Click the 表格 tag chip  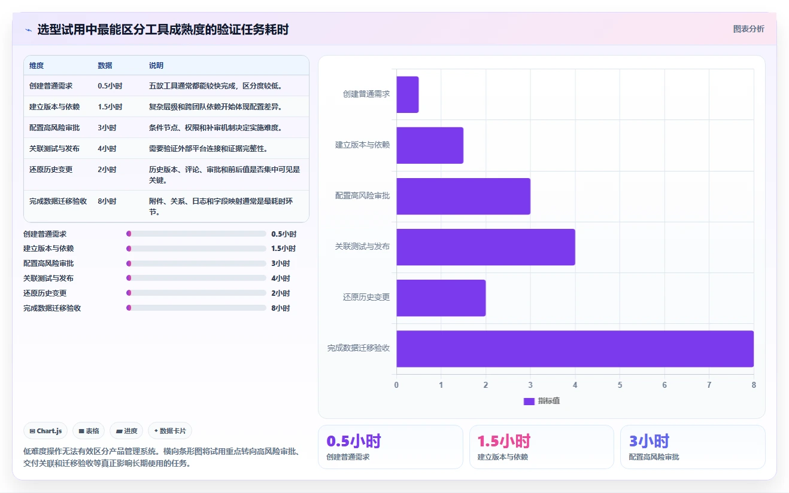[89, 431]
